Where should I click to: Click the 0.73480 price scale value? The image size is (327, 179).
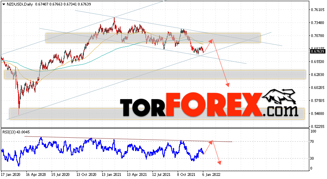pos(318,23)
